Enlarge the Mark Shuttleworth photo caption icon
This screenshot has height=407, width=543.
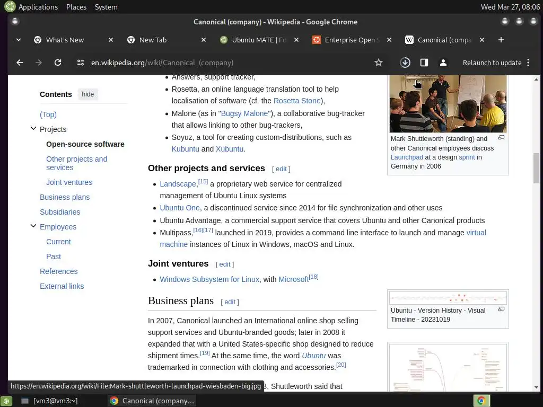pyautogui.click(x=501, y=138)
